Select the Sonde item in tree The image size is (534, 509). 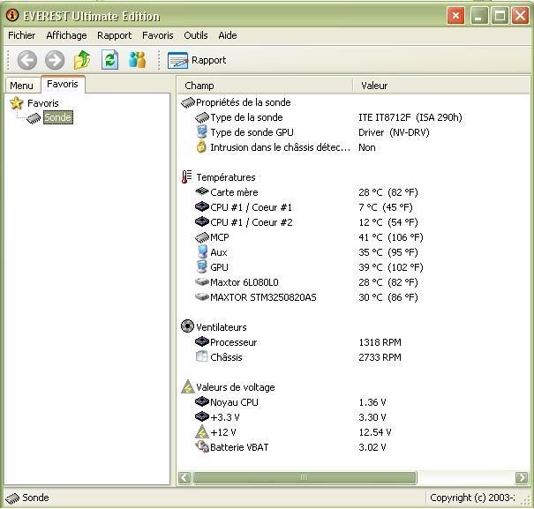click(57, 117)
